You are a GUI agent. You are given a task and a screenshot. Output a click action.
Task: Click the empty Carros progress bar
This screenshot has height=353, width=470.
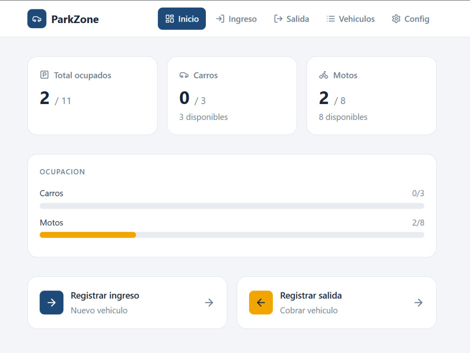click(x=232, y=206)
